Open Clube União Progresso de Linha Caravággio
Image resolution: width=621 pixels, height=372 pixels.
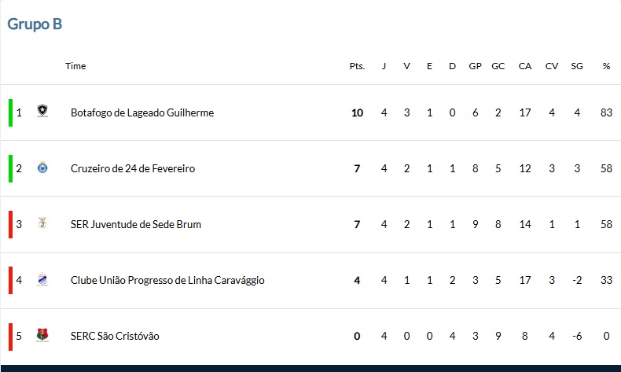tap(167, 281)
